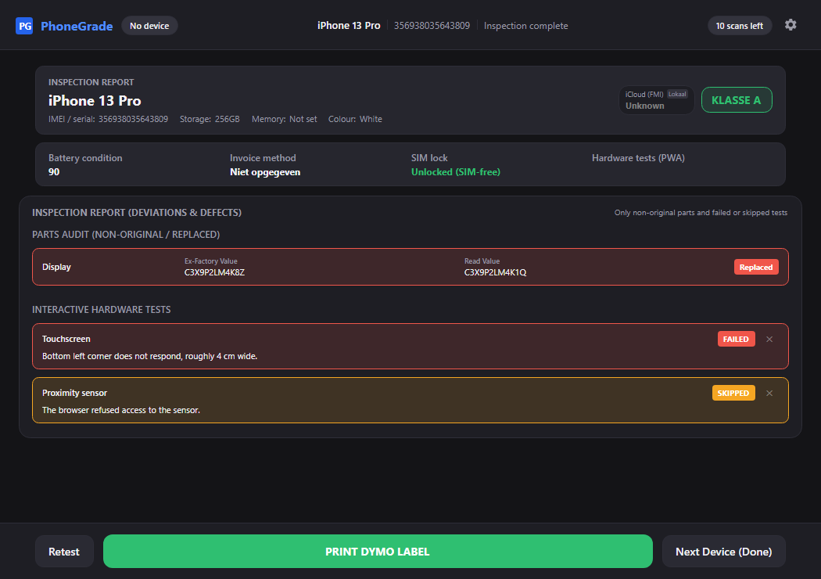Dismiss the Touchscreen failed test row
This screenshot has height=579, width=821.
tap(769, 339)
